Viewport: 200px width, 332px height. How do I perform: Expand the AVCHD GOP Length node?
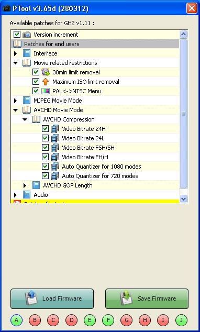tap(25, 185)
